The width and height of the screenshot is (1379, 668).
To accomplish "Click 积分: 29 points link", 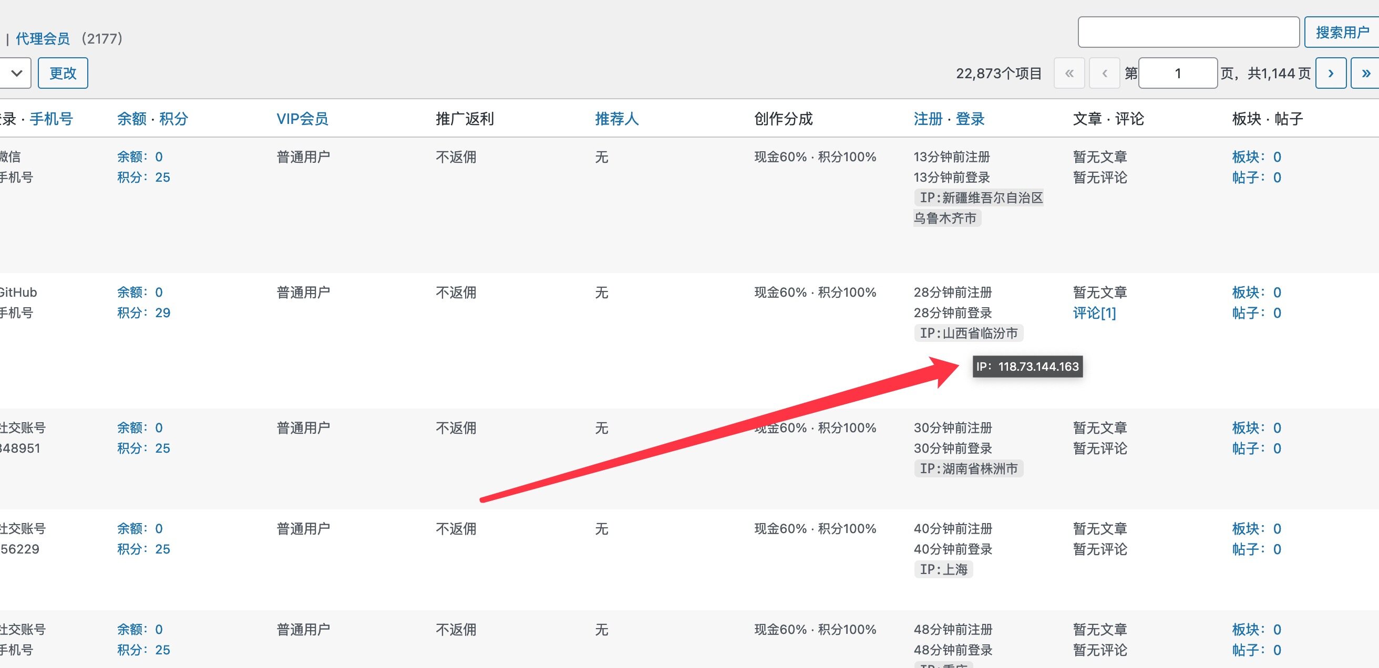I will (x=143, y=313).
